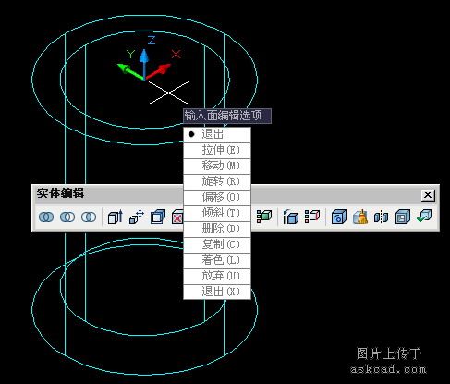
Task: Choose 着色(L) from the options menu
Action: [217, 261]
